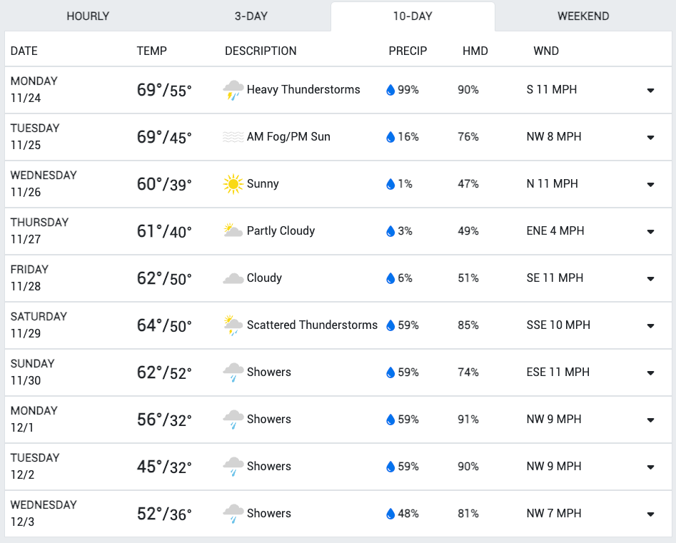Click the Showers icon for Sunday 11/30
This screenshot has width=676, height=543.
tap(233, 372)
